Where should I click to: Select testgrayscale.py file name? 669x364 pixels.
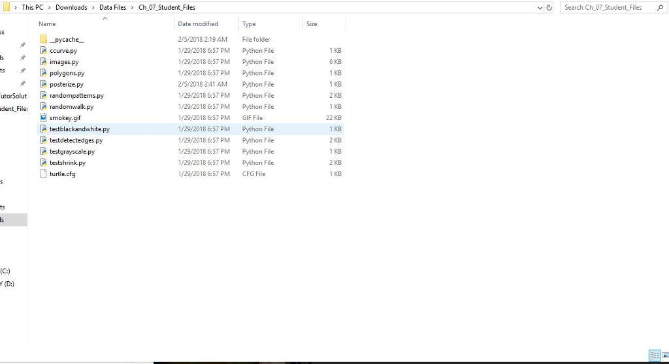[72, 151]
